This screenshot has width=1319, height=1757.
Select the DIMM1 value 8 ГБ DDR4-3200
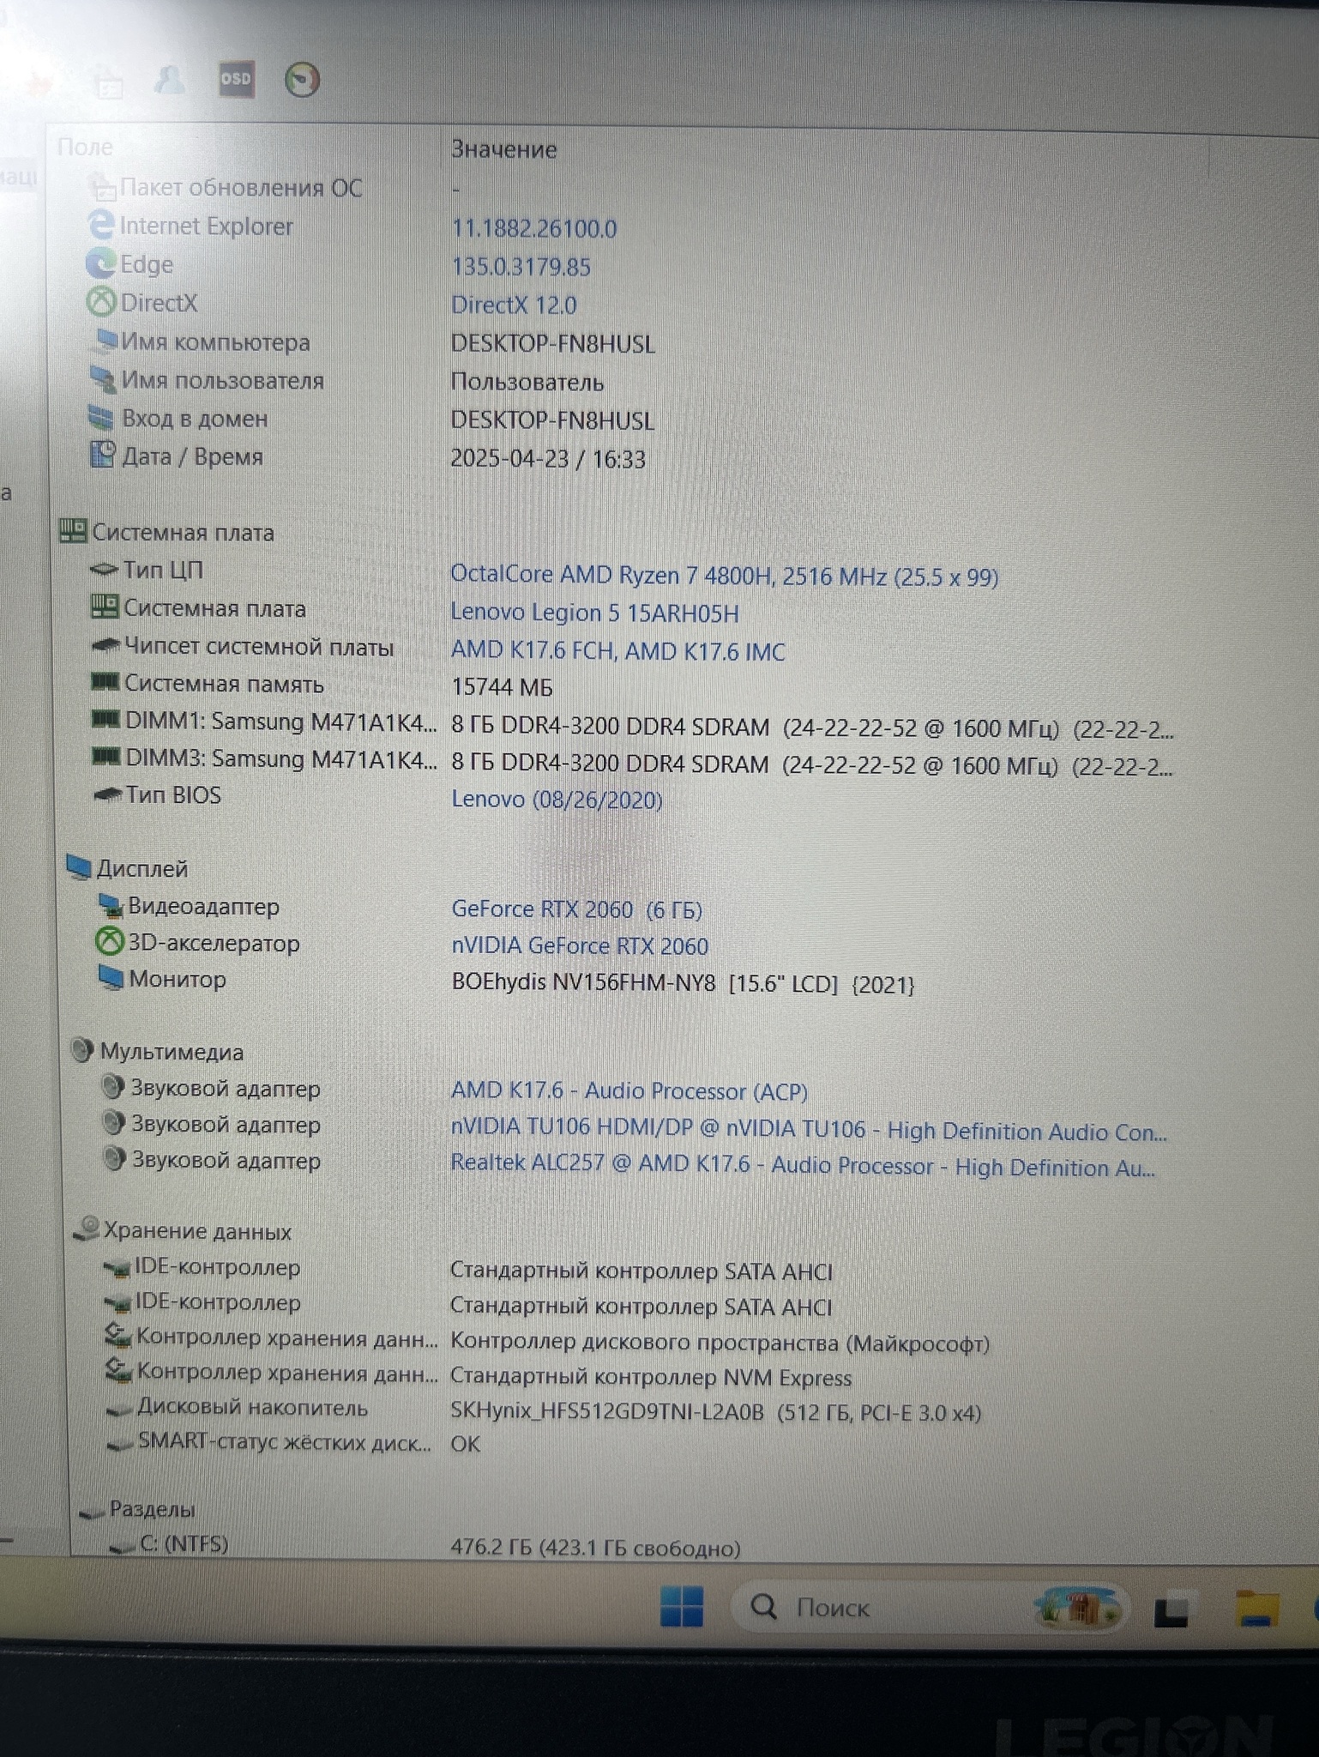coord(812,728)
